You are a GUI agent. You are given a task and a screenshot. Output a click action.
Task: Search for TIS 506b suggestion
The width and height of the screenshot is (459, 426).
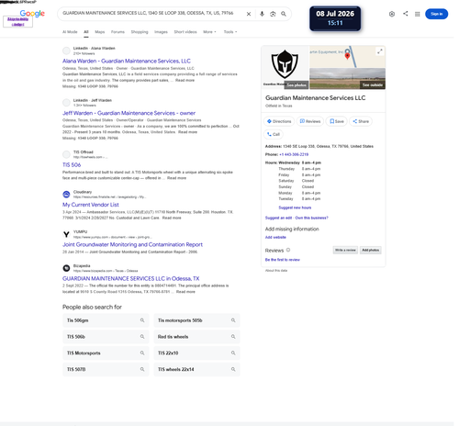click(106, 337)
